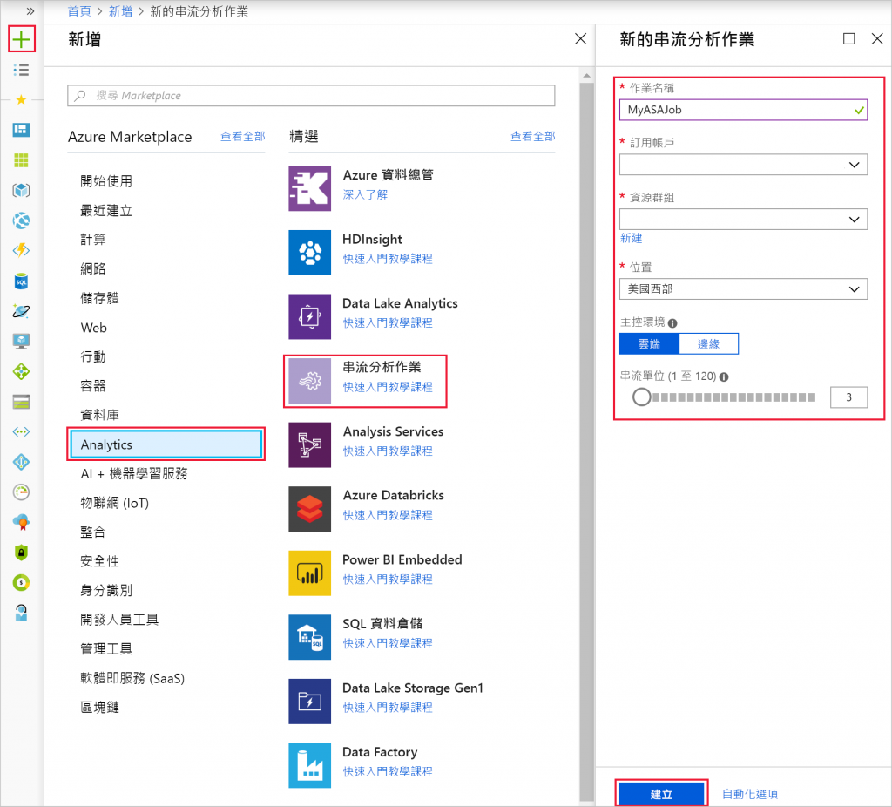
Task: Click the streaming units value box
Action: 848,397
